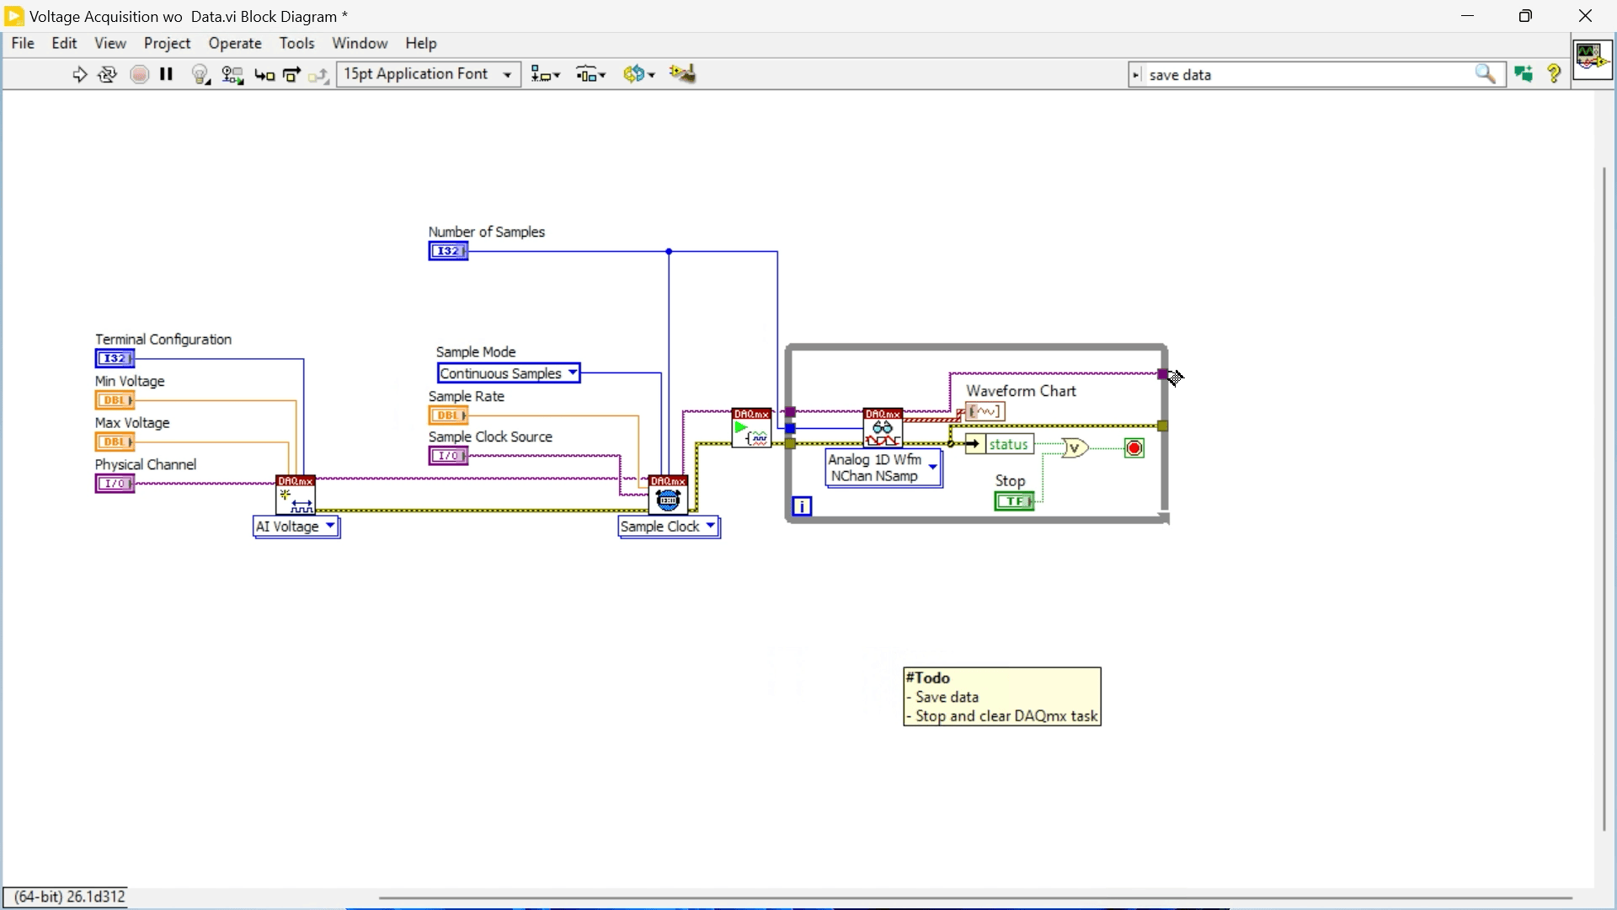
Task: Open Context Help with the question mark icon
Action: point(1554,74)
